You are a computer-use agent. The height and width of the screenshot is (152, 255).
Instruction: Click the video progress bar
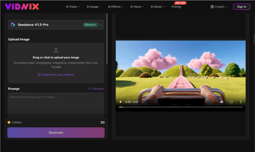tap(181, 107)
